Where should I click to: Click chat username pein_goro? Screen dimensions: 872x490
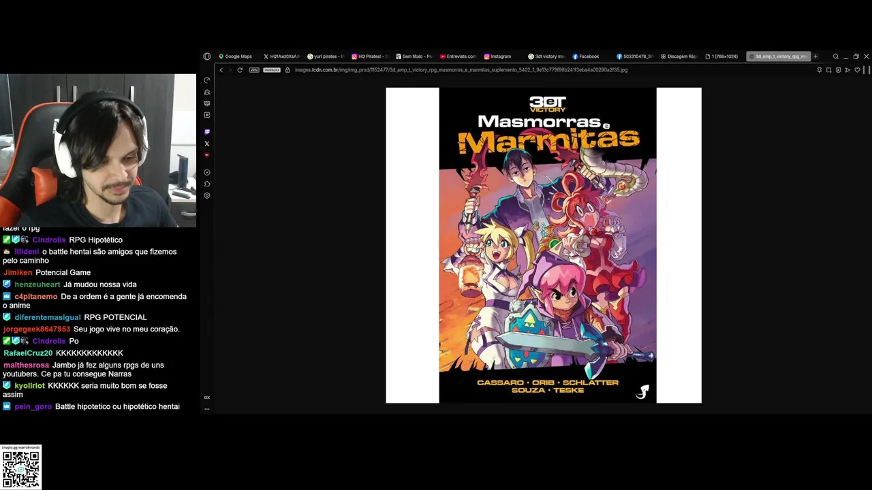(x=33, y=406)
